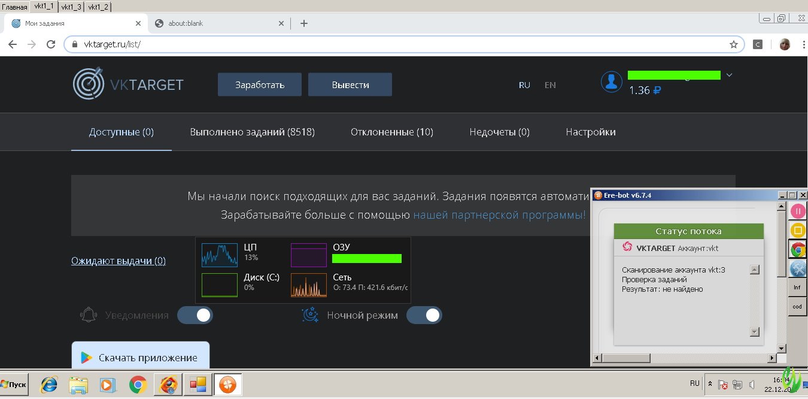Click the Disk (C:) usage graph
The height and width of the screenshot is (399, 808).
(x=220, y=285)
